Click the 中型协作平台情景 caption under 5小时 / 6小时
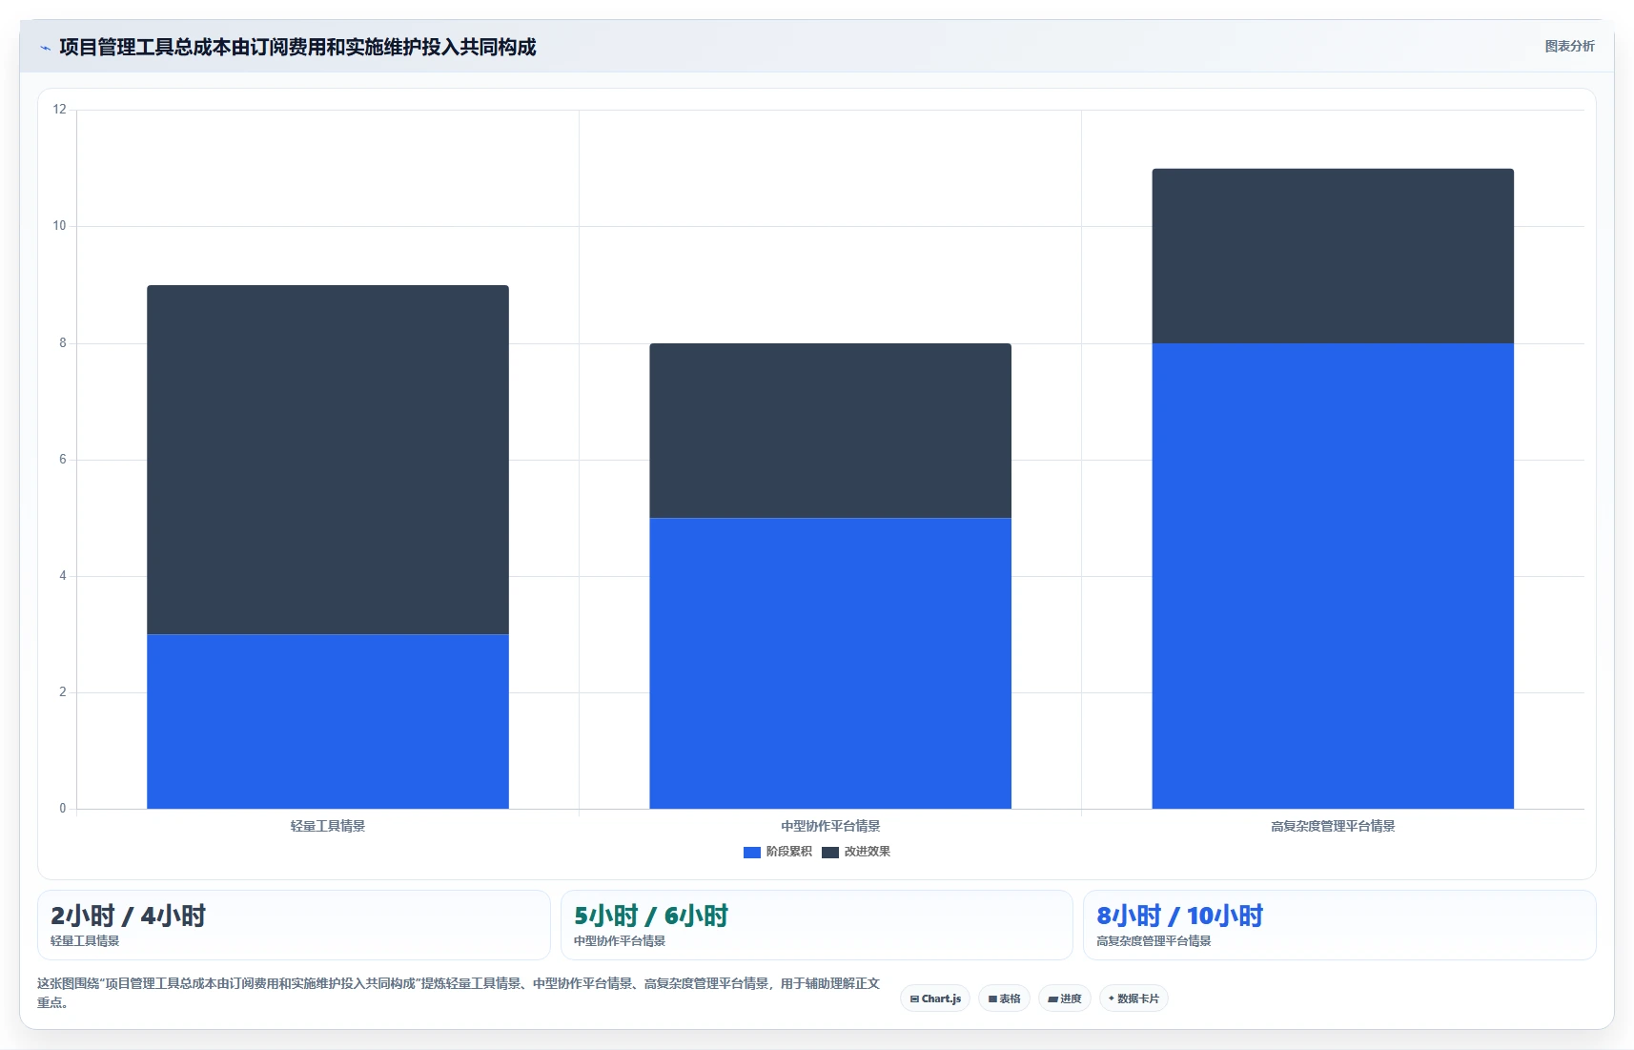 pos(620,941)
